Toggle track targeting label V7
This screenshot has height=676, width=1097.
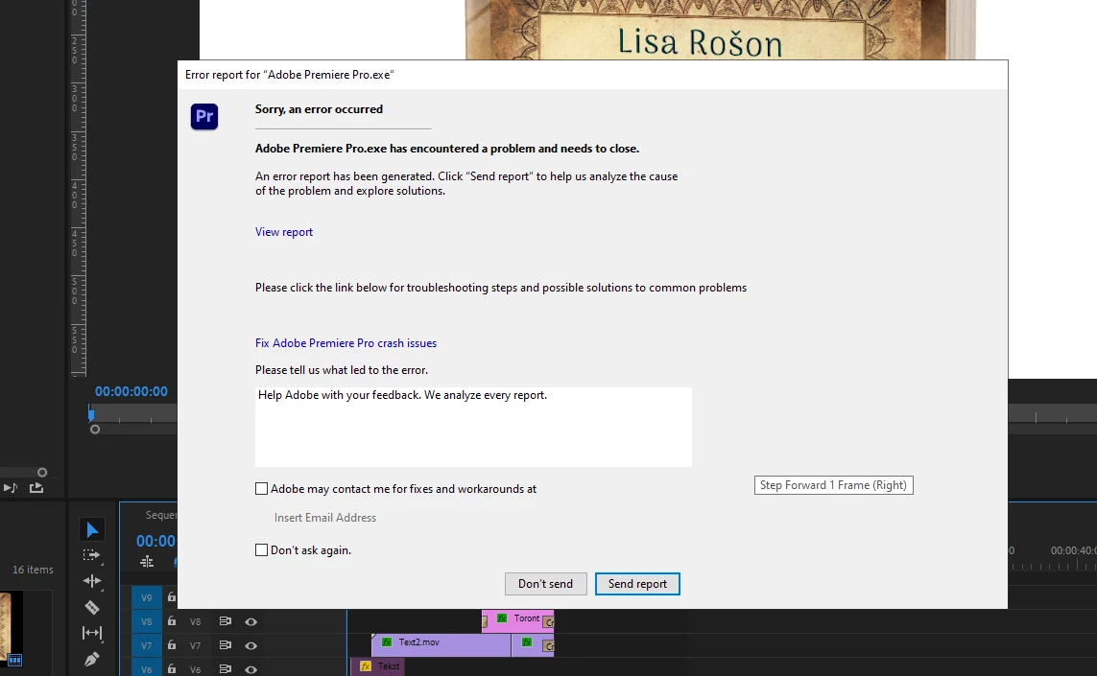[195, 645]
